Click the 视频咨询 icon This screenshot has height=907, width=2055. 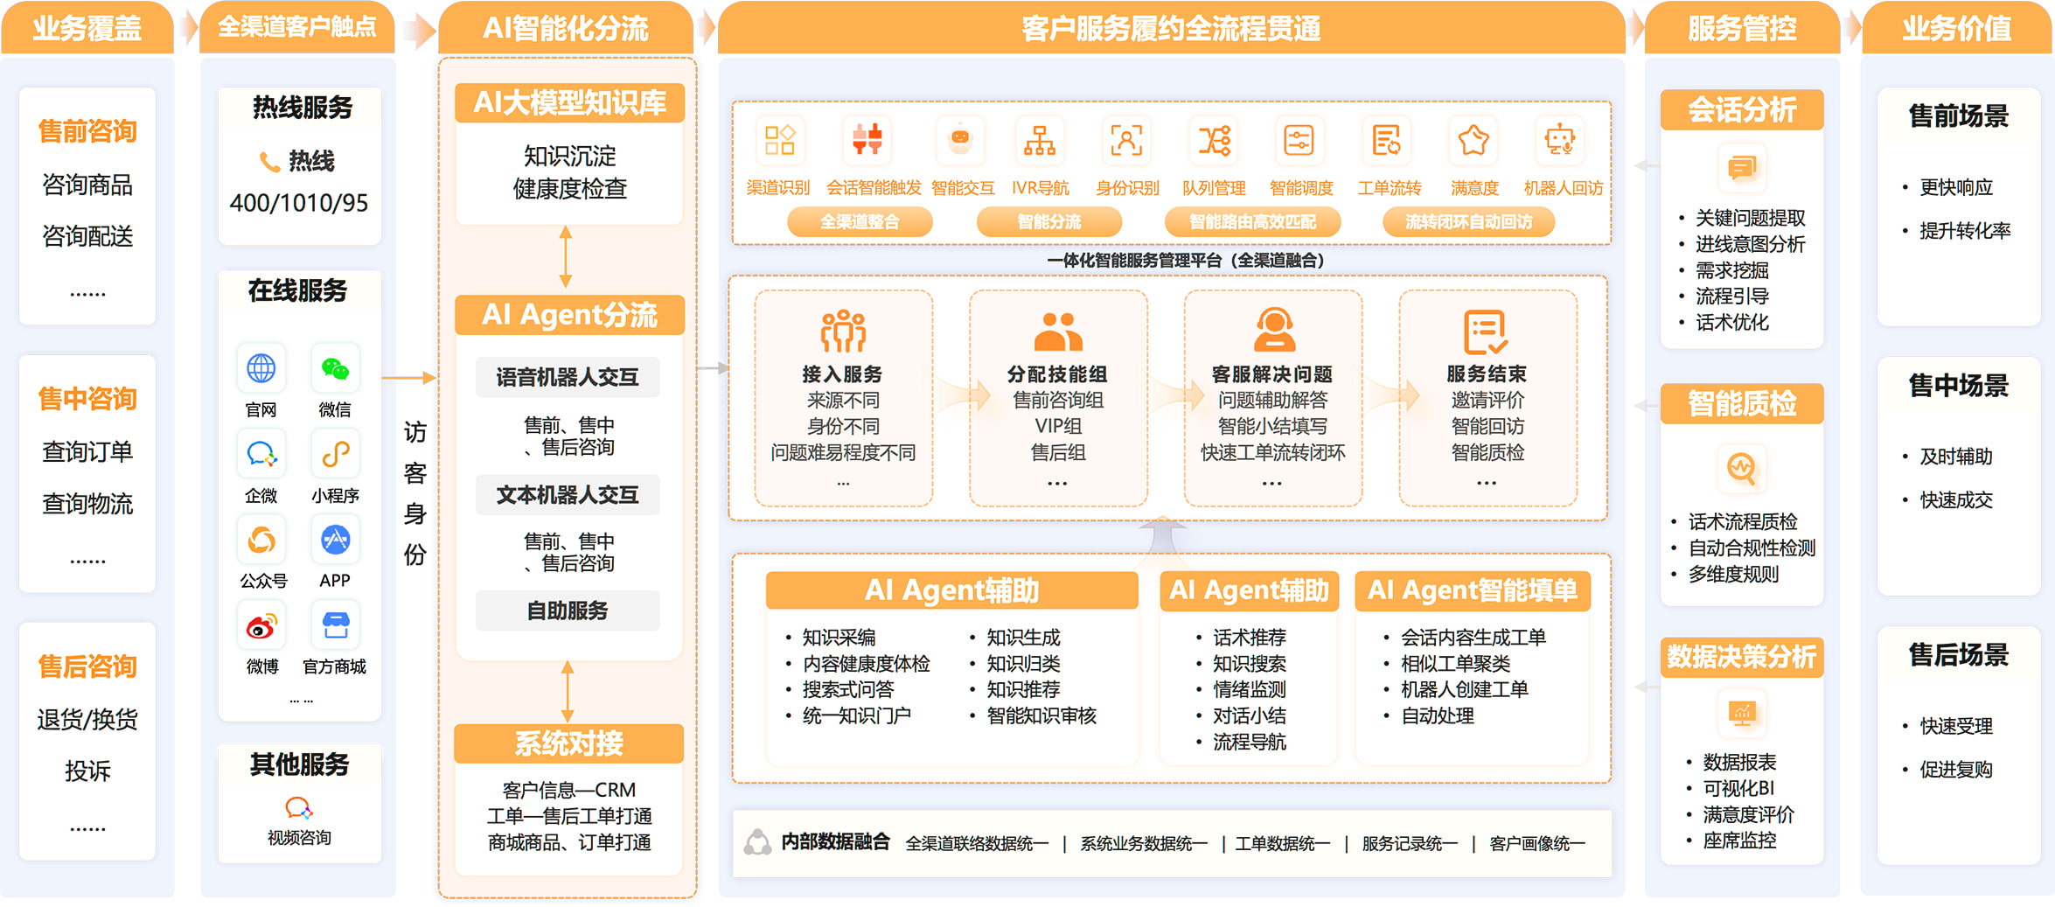pyautogui.click(x=298, y=807)
